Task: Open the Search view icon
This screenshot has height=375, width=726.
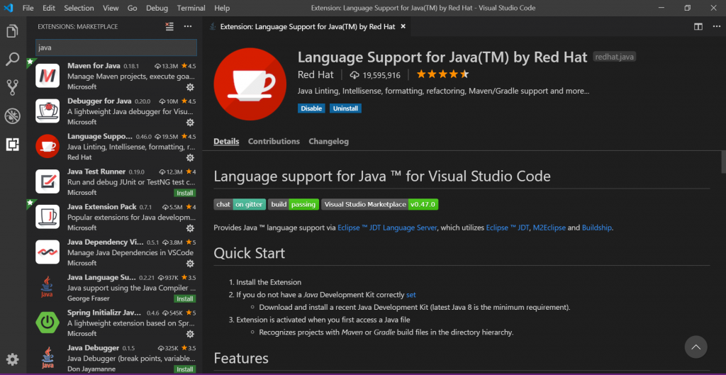Action: pos(12,60)
